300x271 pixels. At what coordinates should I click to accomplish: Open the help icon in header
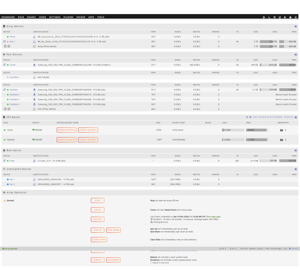[x=290, y=17]
